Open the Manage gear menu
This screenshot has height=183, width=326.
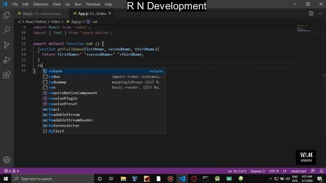tap(7, 160)
